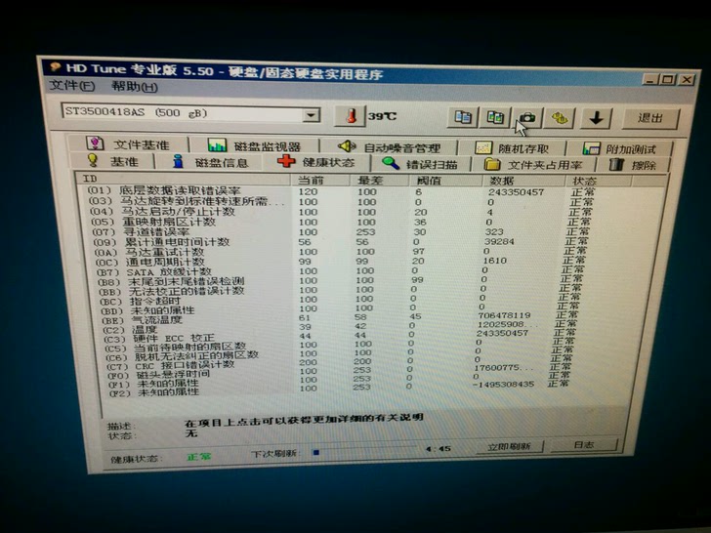Click data value 1610 in power cycle row

(x=494, y=261)
